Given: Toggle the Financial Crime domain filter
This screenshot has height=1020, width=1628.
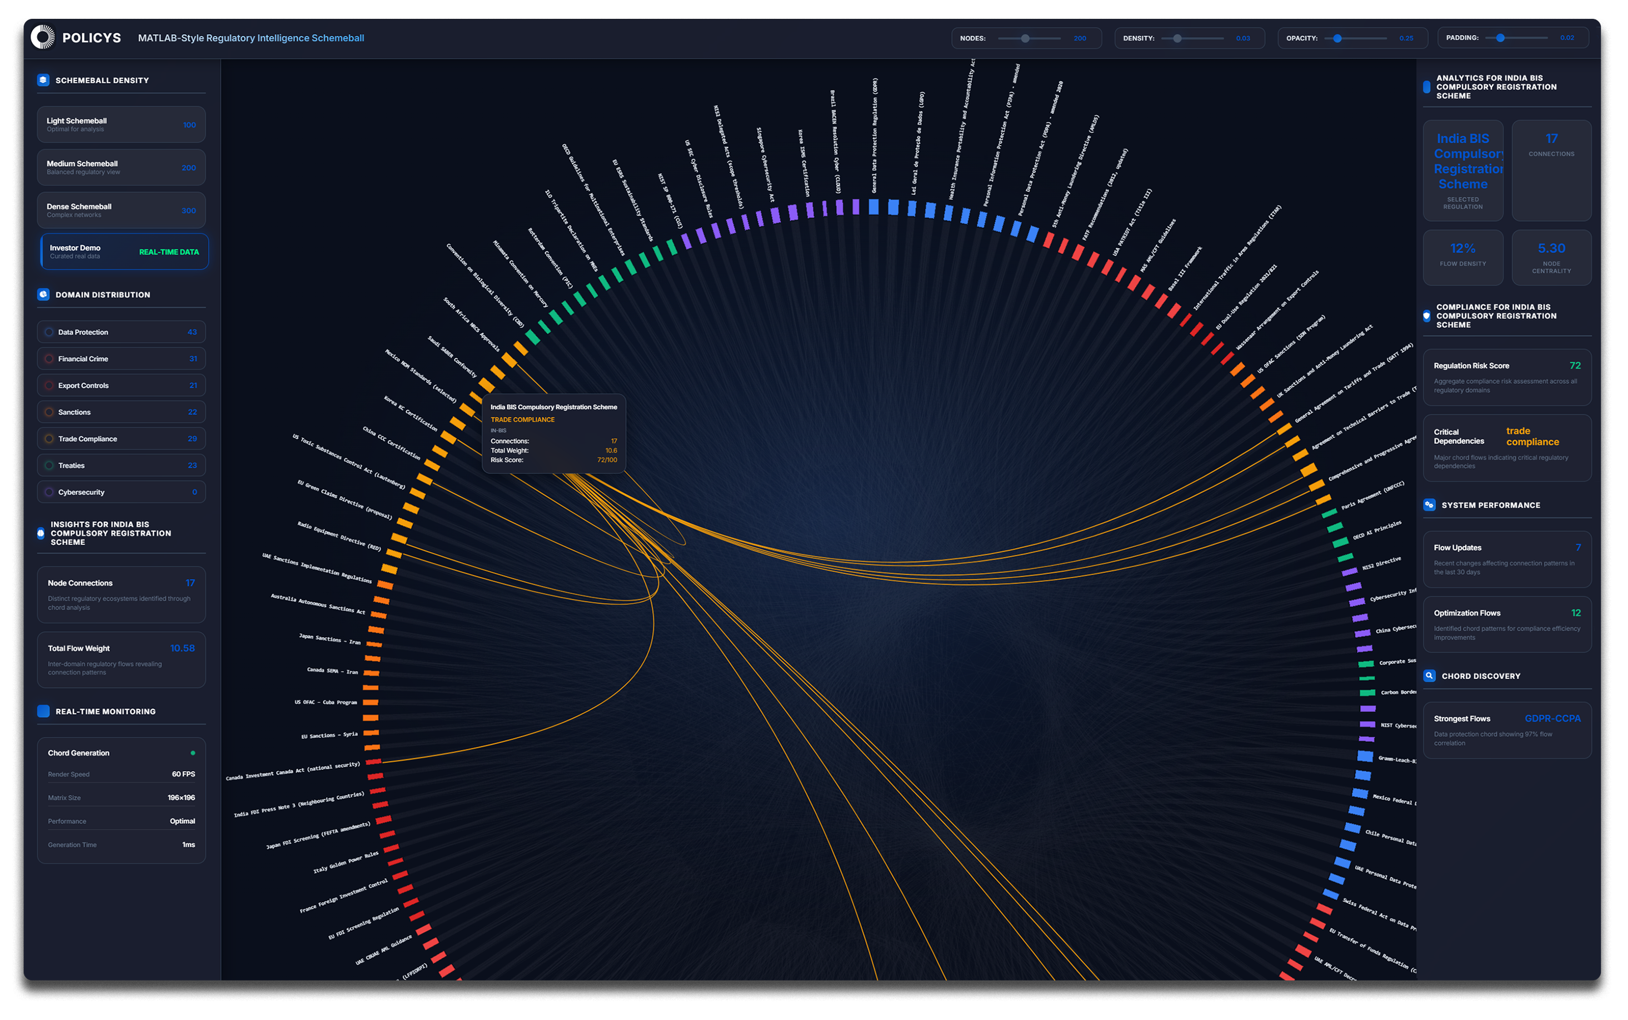Looking at the screenshot, I should tap(121, 359).
